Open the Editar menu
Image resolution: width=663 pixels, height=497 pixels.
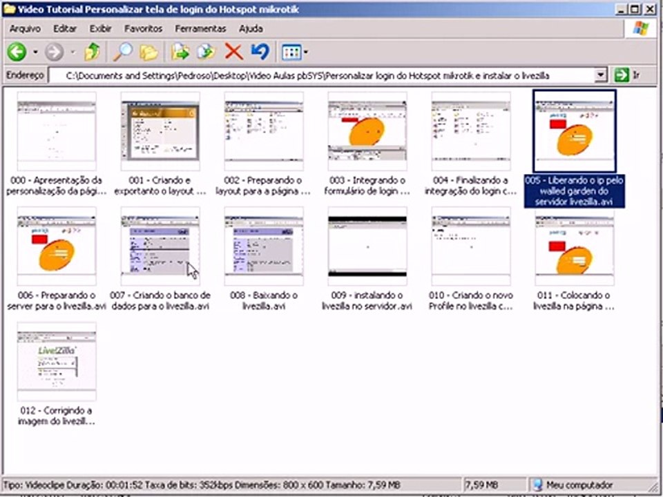65,29
